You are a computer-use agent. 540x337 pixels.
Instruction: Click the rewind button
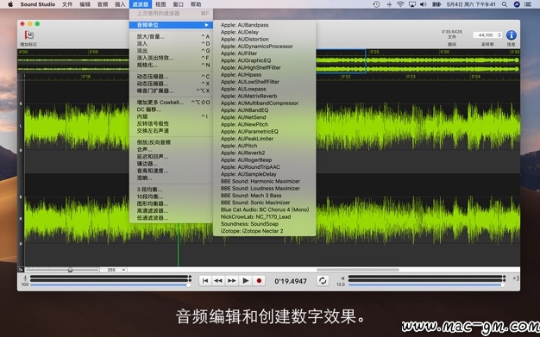pyautogui.click(x=218, y=281)
